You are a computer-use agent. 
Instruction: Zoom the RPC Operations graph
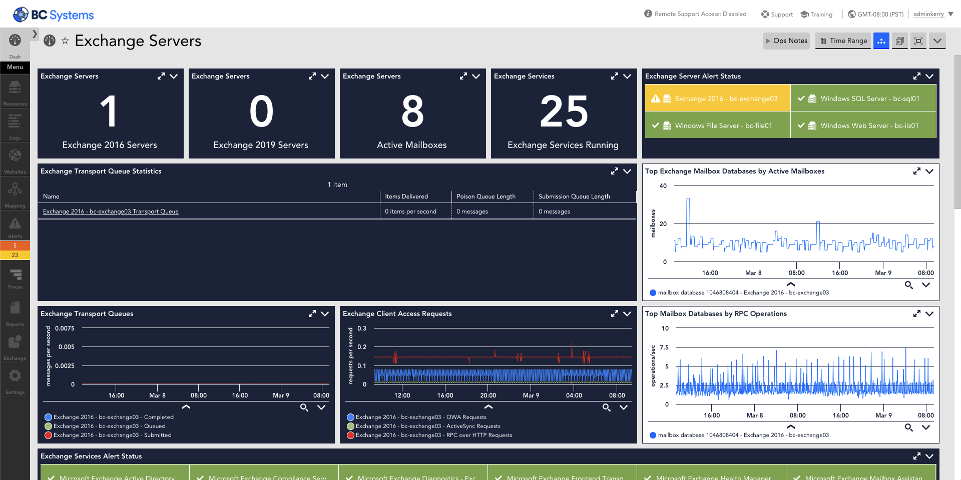(909, 427)
